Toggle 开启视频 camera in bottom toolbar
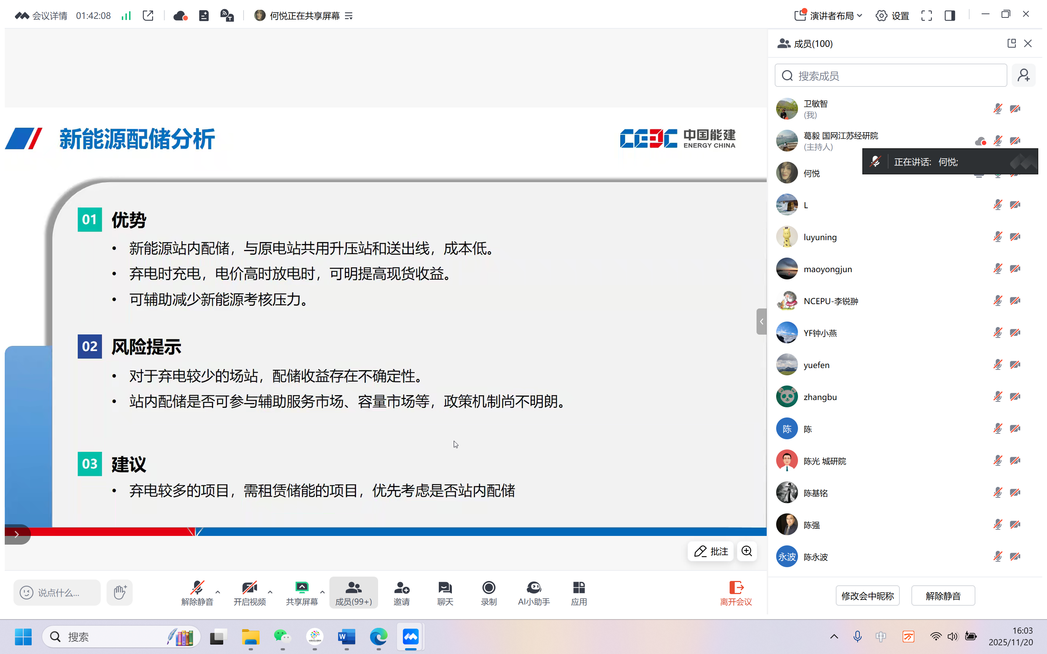The width and height of the screenshot is (1047, 654). coord(249,592)
